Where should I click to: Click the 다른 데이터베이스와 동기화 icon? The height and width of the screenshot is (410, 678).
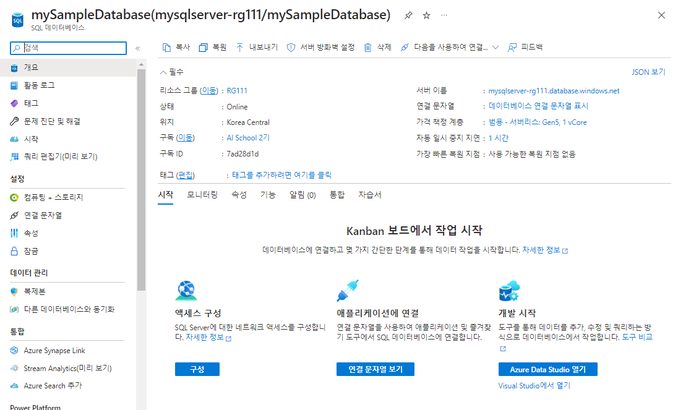coord(14,309)
